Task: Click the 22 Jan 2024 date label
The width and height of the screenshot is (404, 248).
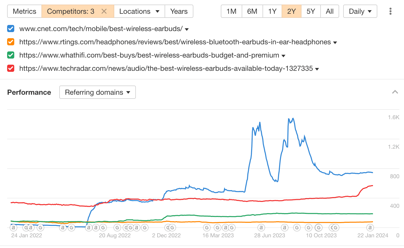Action: pos(373,235)
